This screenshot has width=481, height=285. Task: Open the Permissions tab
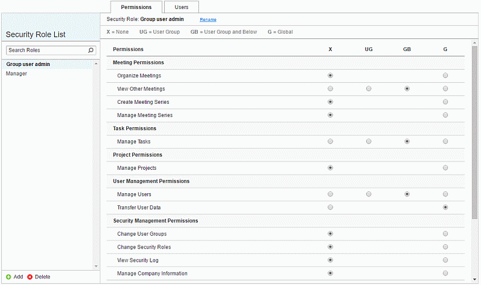click(x=136, y=7)
